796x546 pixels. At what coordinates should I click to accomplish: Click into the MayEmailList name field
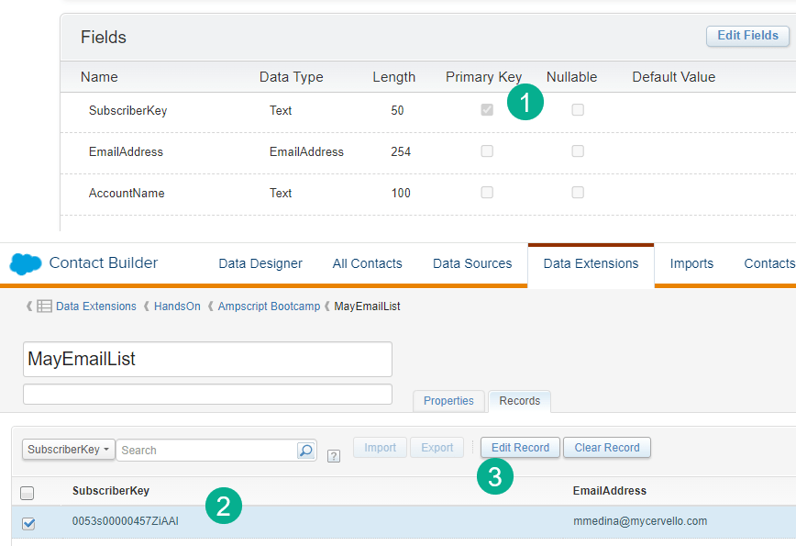pyautogui.click(x=207, y=359)
